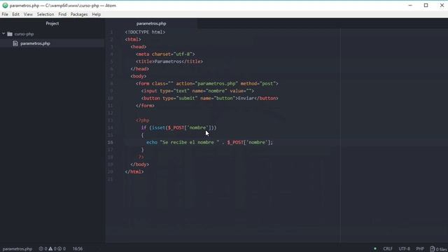Click parametros.php file icon in tree
Screen dimensions: 448x252
click(x=15, y=43)
